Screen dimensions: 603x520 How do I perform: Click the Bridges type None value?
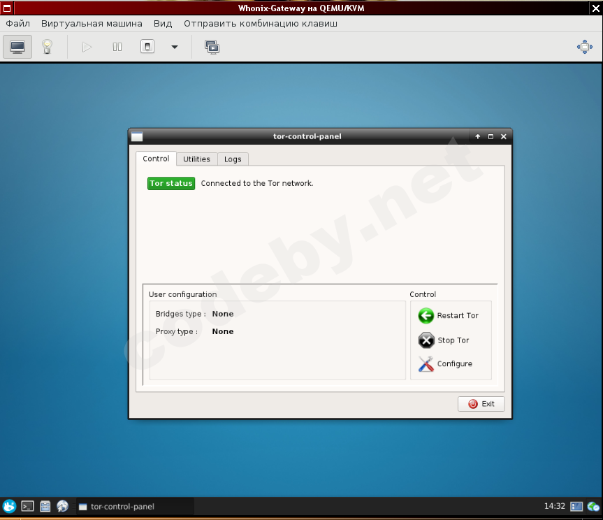tap(223, 314)
